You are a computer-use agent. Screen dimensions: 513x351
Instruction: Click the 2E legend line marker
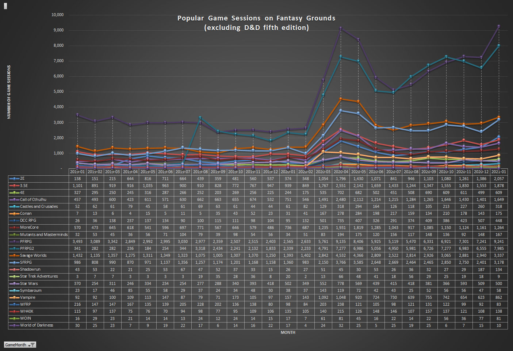click(14, 179)
